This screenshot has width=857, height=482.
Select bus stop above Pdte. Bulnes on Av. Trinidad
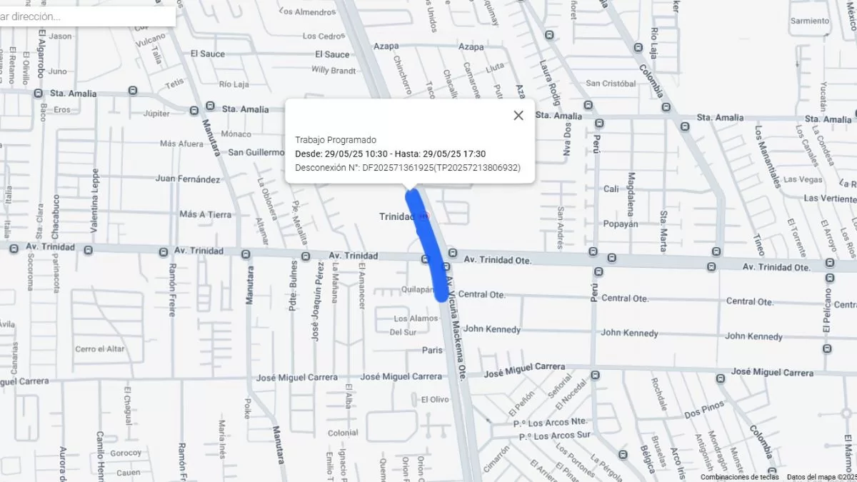coord(305,256)
